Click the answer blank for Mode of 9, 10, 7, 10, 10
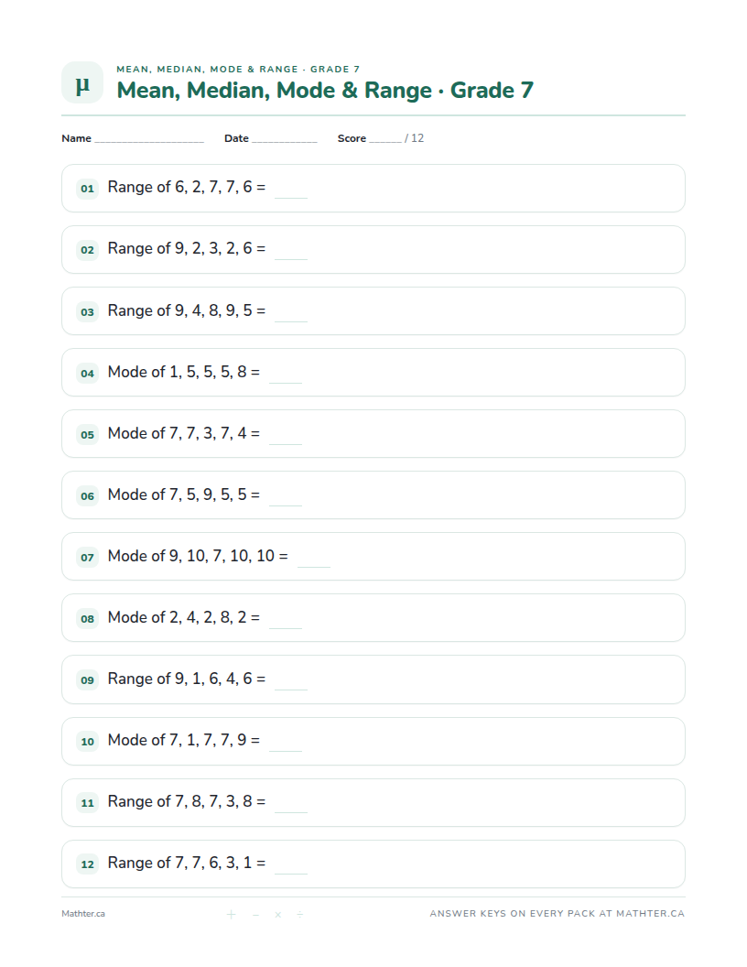Viewport: 747px width, 967px height. click(x=314, y=557)
